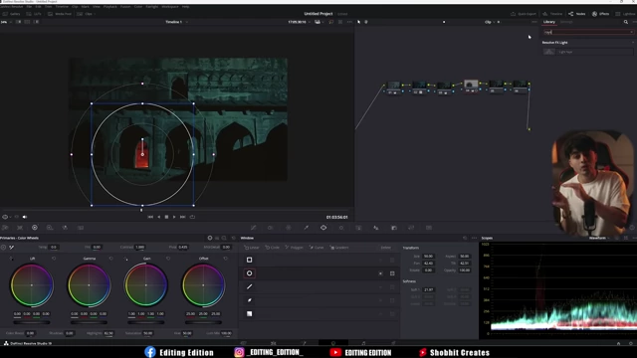Click the Gain color wheel center
Screen dimensions: 637x358
pyautogui.click(x=146, y=285)
